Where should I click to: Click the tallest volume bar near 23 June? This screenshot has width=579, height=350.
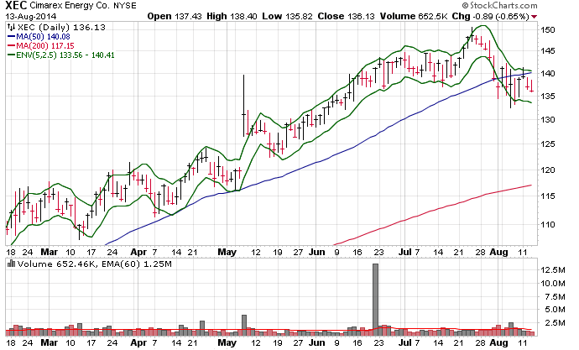pyautogui.click(x=376, y=299)
